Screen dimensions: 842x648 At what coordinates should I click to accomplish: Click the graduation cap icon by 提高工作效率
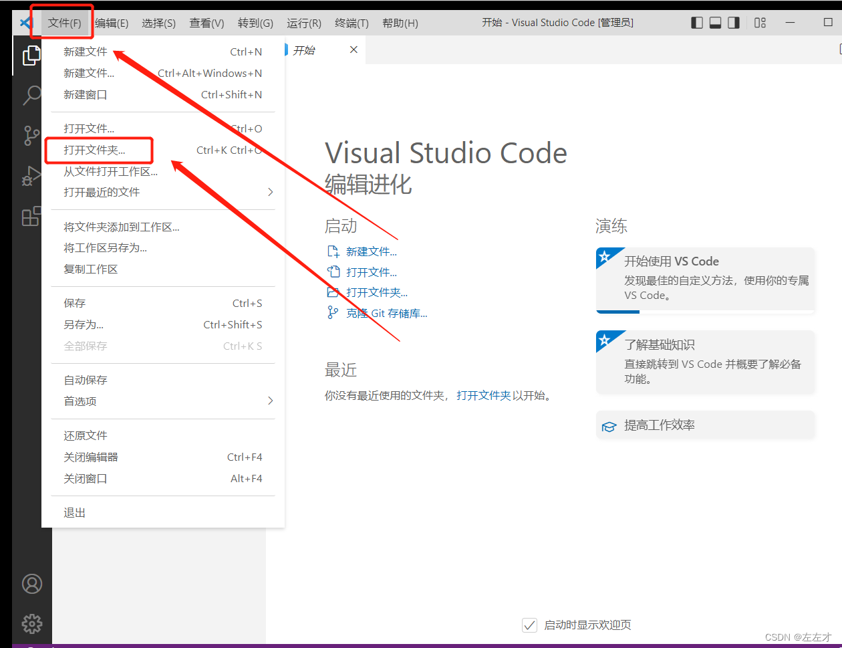tap(608, 426)
